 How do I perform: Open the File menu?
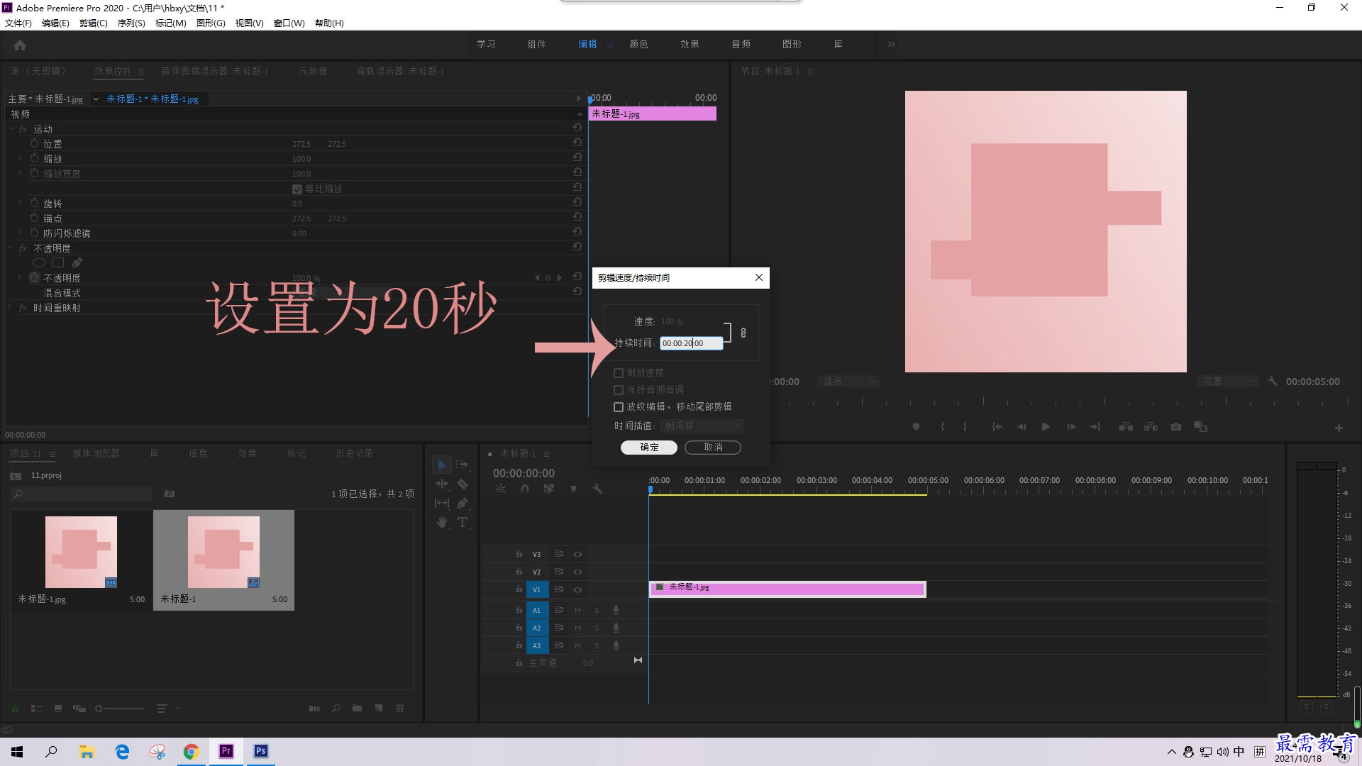pyautogui.click(x=18, y=23)
